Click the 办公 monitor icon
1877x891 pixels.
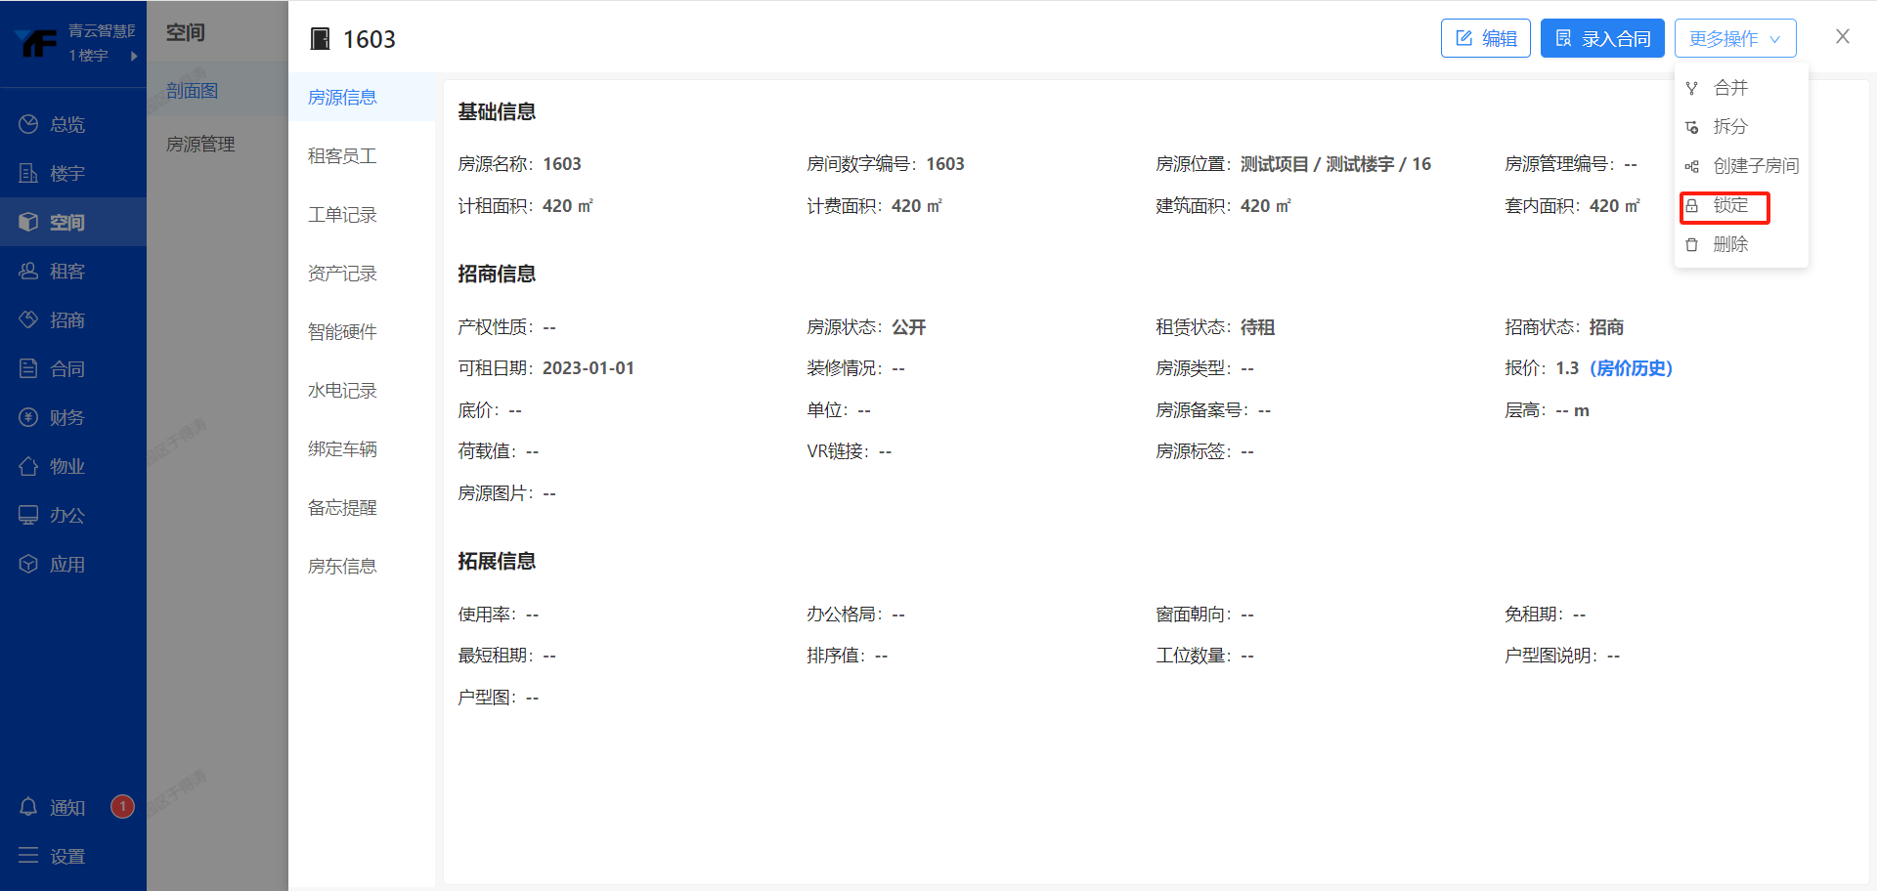pyautogui.click(x=28, y=515)
